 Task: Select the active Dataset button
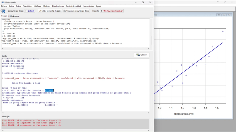pos(29,11)
